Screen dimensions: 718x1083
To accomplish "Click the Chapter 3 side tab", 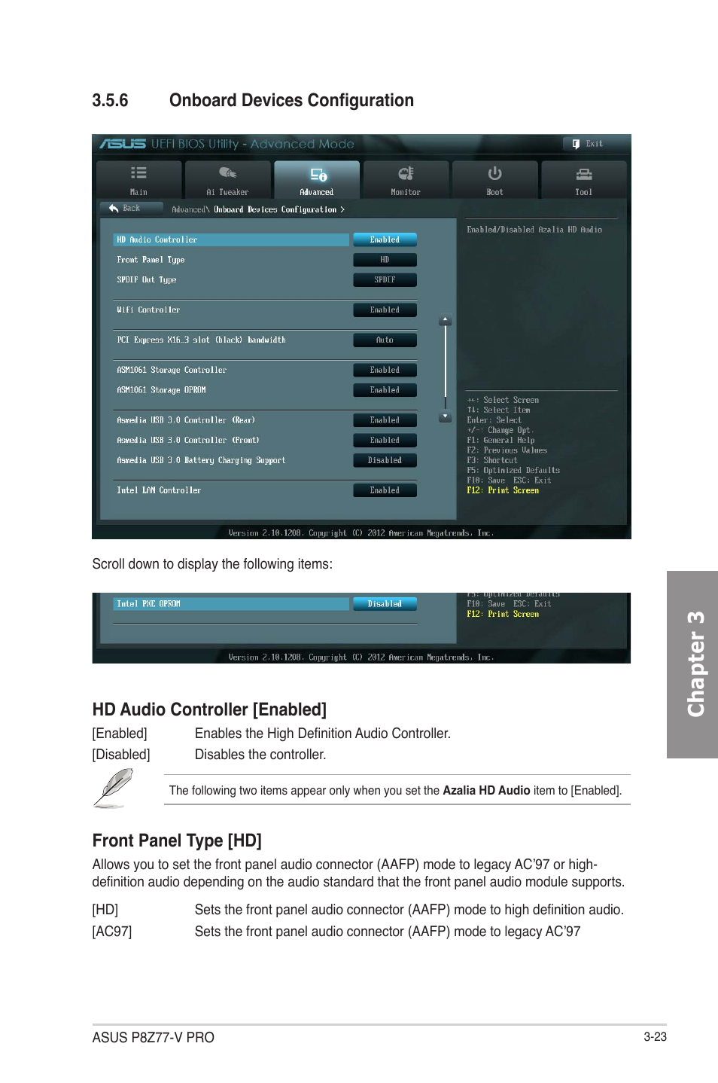I will click(692, 664).
